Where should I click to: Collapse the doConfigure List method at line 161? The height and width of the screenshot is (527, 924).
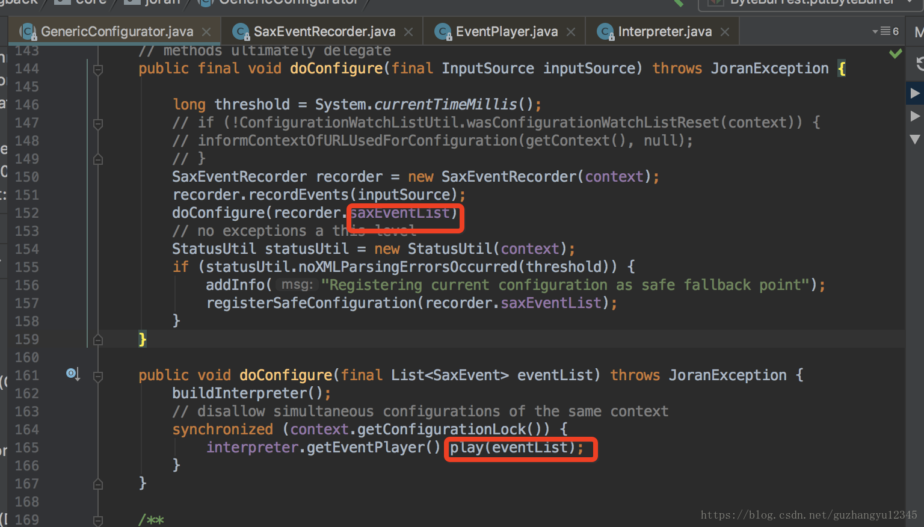pos(98,377)
